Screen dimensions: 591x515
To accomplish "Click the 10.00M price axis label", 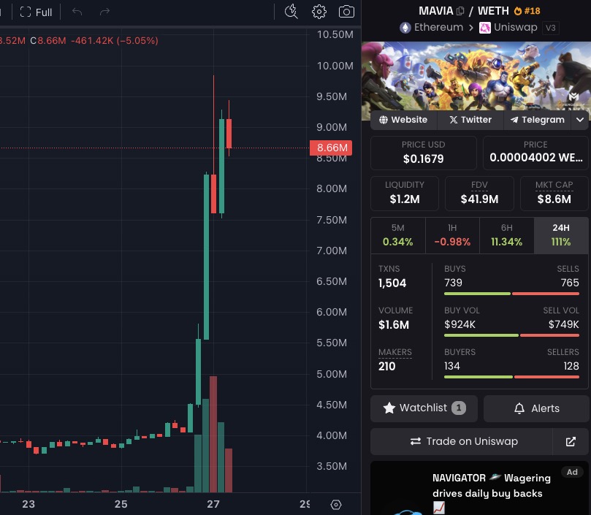I will pos(335,66).
